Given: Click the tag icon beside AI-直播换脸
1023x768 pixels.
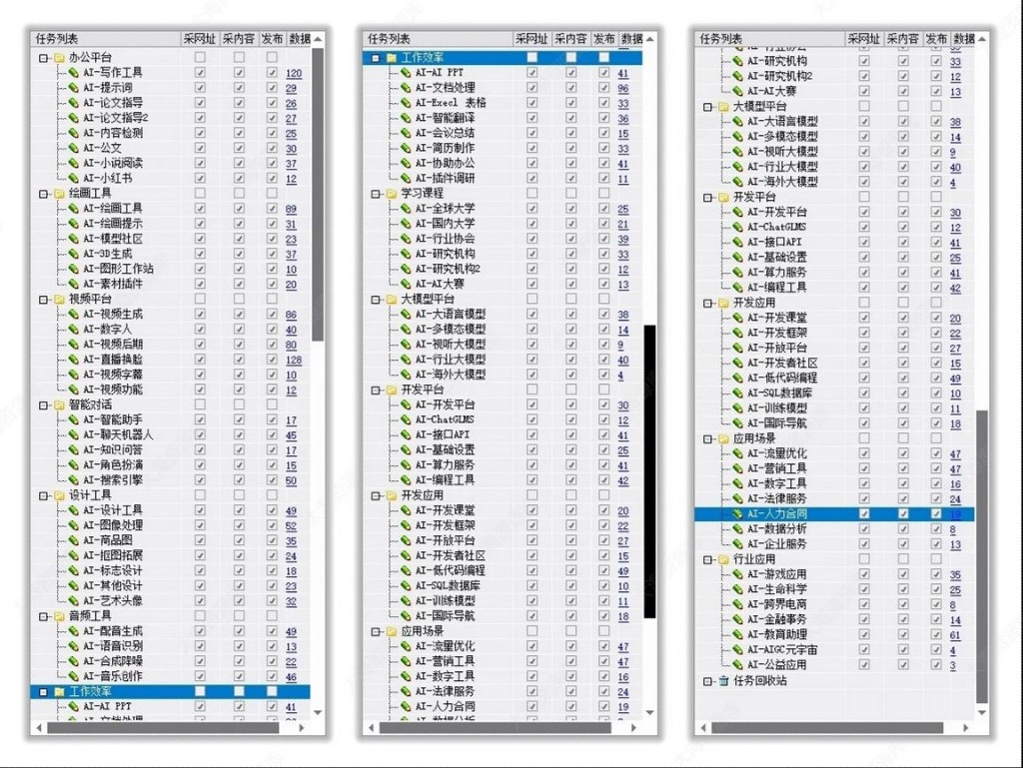Looking at the screenshot, I should click(74, 360).
